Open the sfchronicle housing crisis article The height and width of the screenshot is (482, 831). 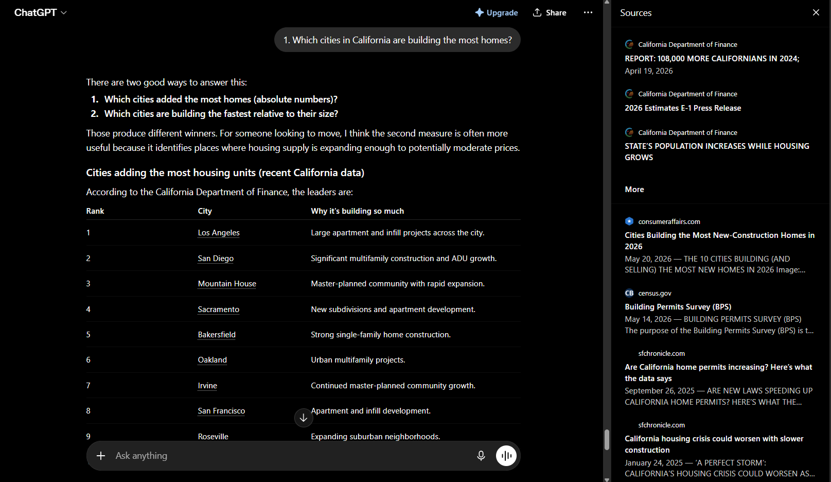[720, 449]
